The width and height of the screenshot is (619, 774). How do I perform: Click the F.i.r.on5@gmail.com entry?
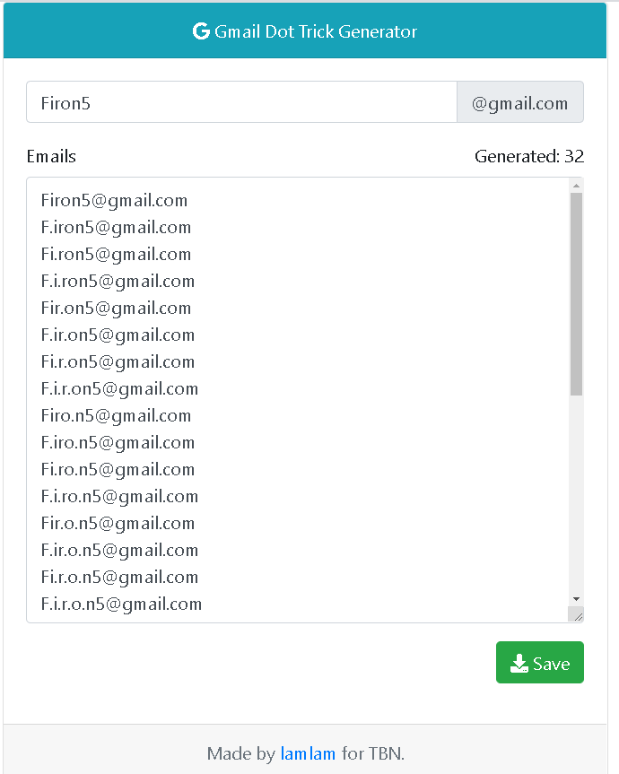(119, 388)
